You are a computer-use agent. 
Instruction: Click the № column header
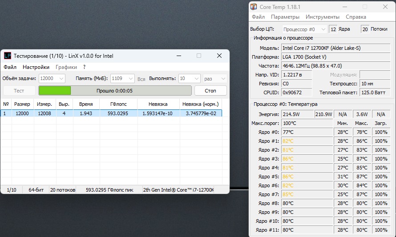coord(6,104)
